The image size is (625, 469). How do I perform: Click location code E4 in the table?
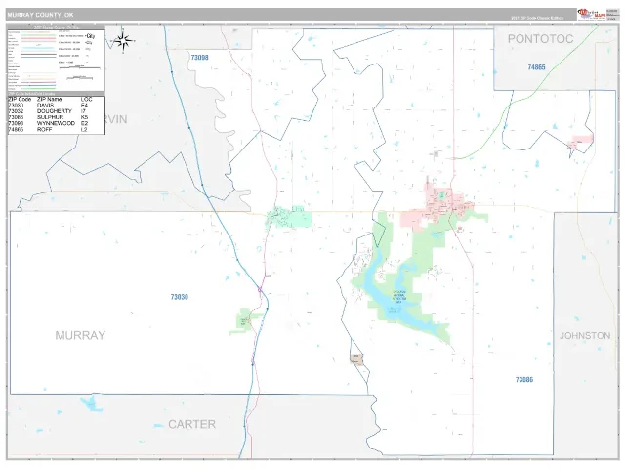84,106
